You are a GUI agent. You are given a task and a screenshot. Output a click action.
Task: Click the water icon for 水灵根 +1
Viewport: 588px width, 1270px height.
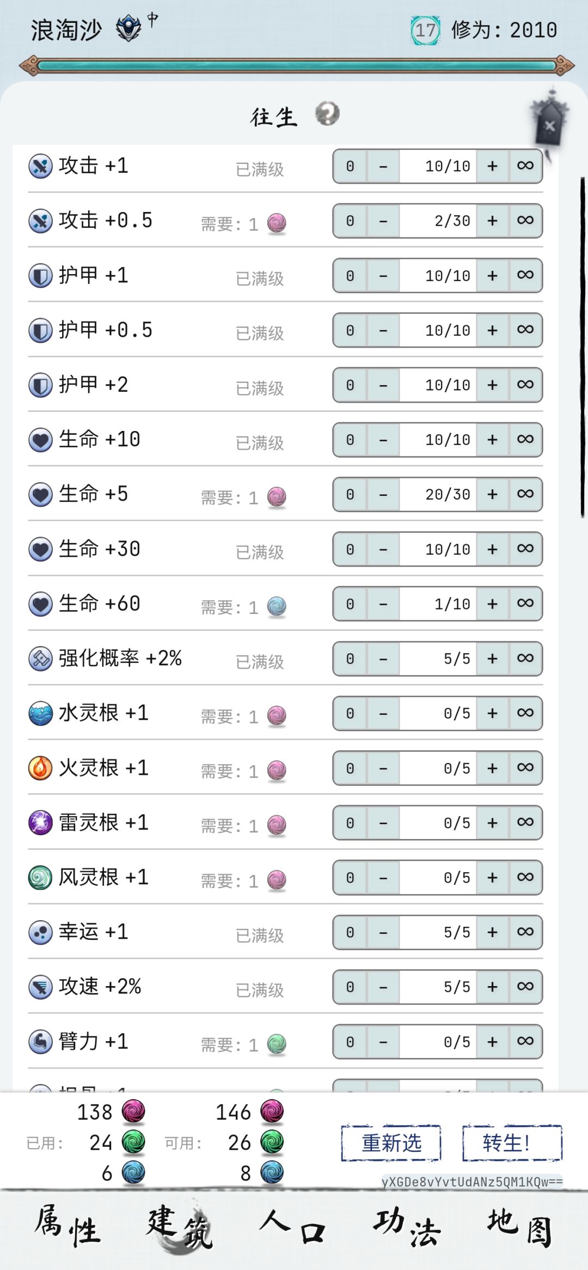tap(40, 714)
